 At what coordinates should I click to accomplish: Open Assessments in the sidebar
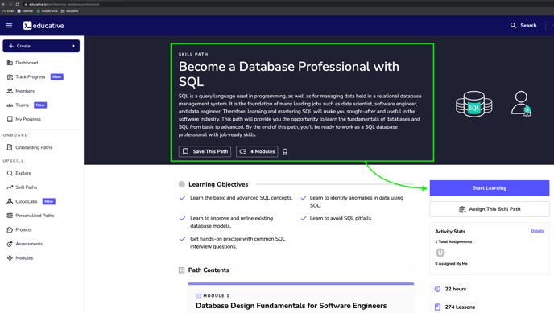[x=29, y=244]
